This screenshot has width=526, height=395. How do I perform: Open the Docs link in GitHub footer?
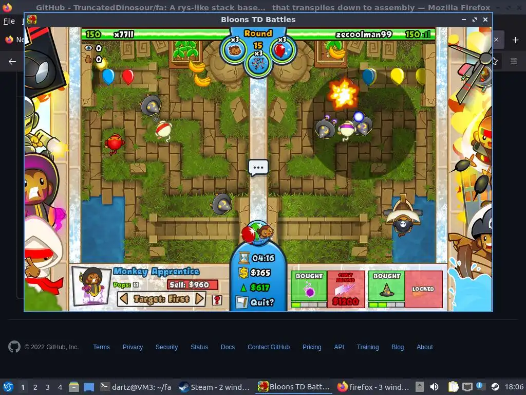pyautogui.click(x=228, y=347)
